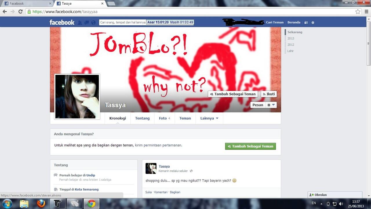Open the Chrome taskbar icon
371x209 pixels.
pos(92,203)
